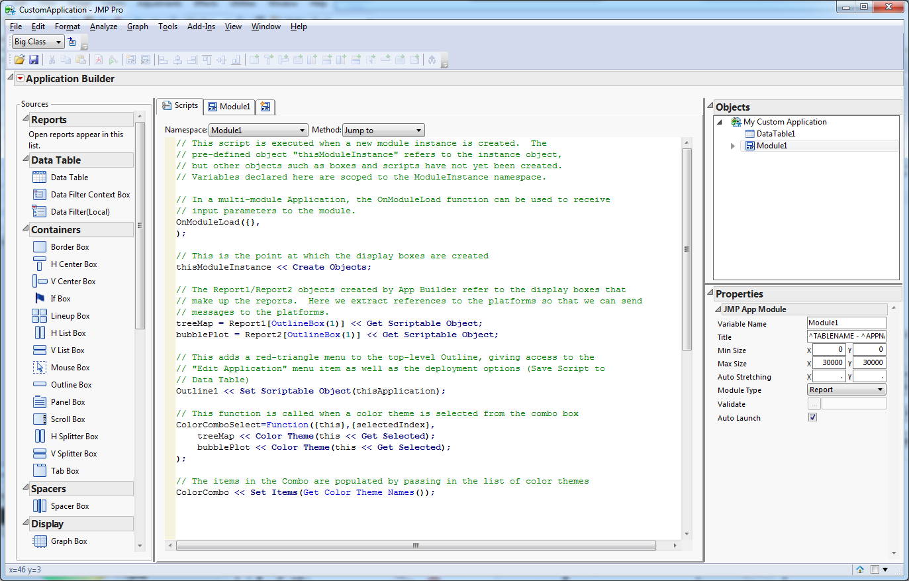Open the Analyze menu
This screenshot has width=909, height=581.
point(103,26)
